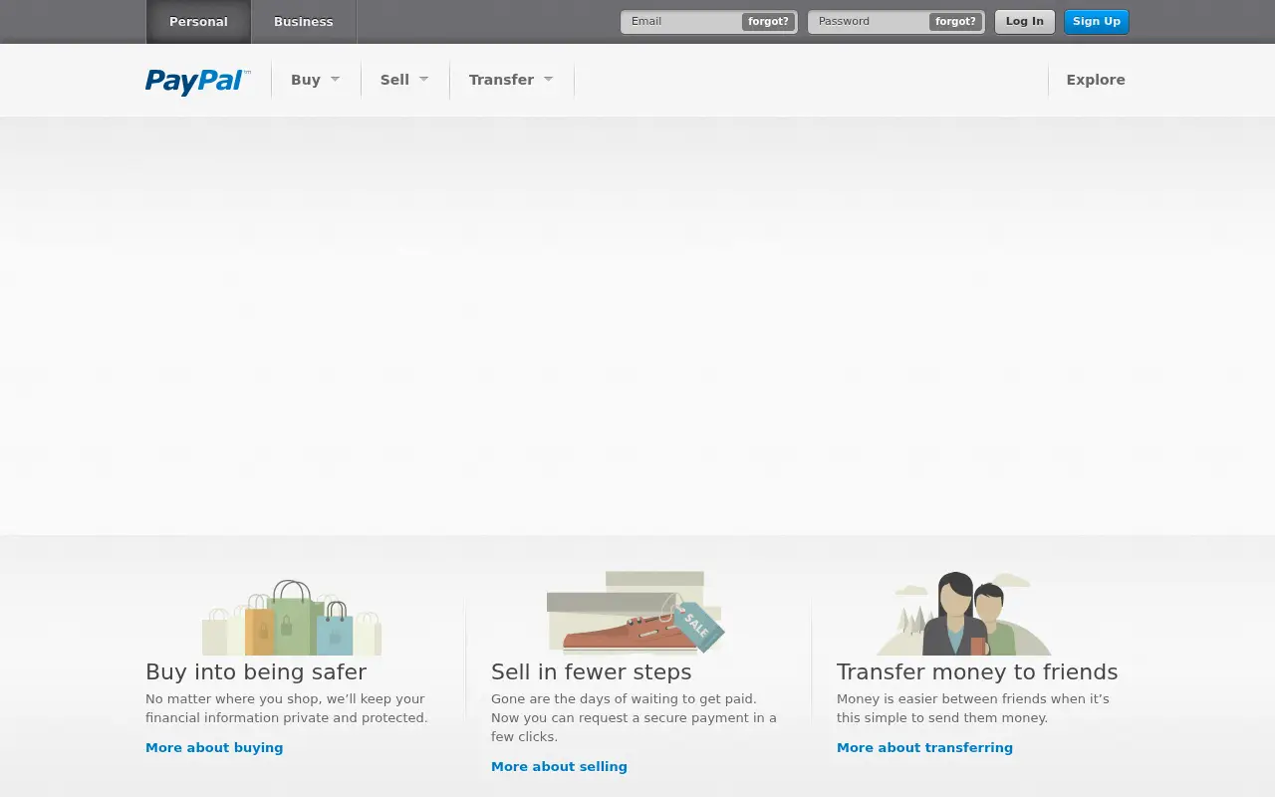
Task: Open the Explore section
Action: 1096,80
